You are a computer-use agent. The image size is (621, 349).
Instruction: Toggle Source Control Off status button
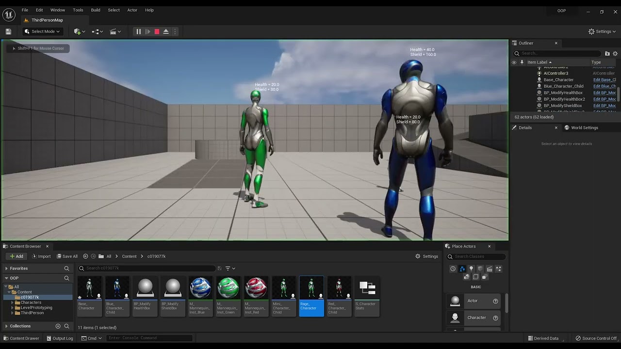pyautogui.click(x=596, y=338)
